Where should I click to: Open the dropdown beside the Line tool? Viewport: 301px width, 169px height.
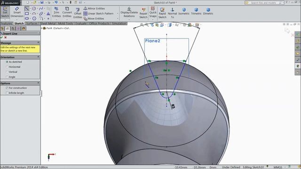[x=30, y=8]
